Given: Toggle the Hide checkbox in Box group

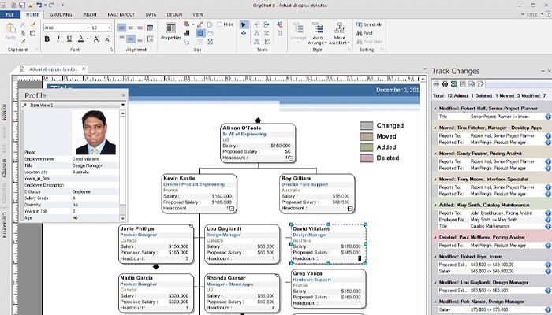Looking at the screenshot, I should [x=220, y=24].
